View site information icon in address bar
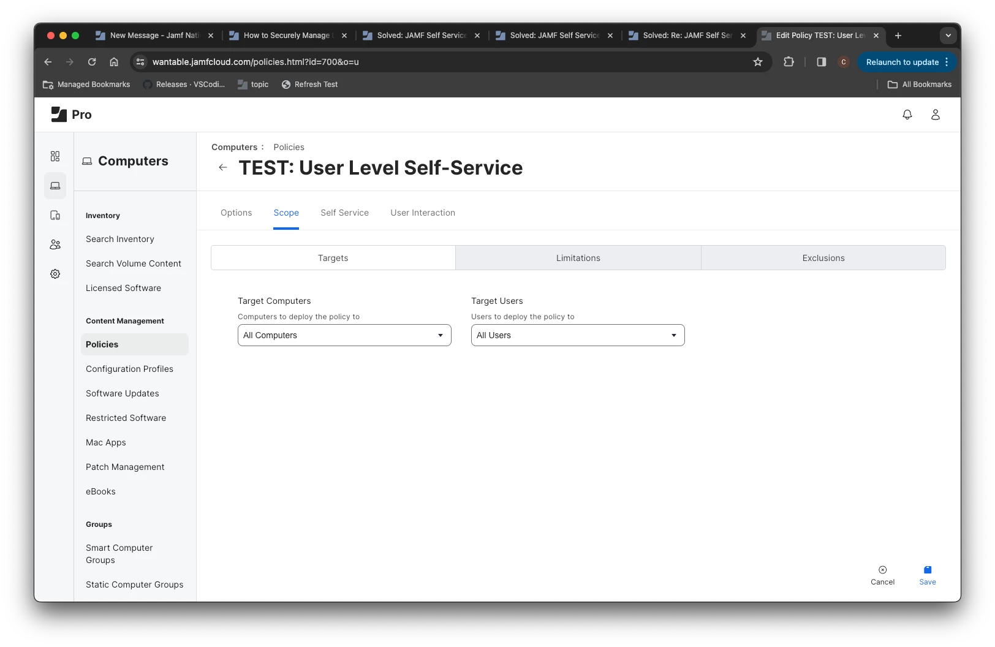The width and height of the screenshot is (995, 647). tap(140, 62)
